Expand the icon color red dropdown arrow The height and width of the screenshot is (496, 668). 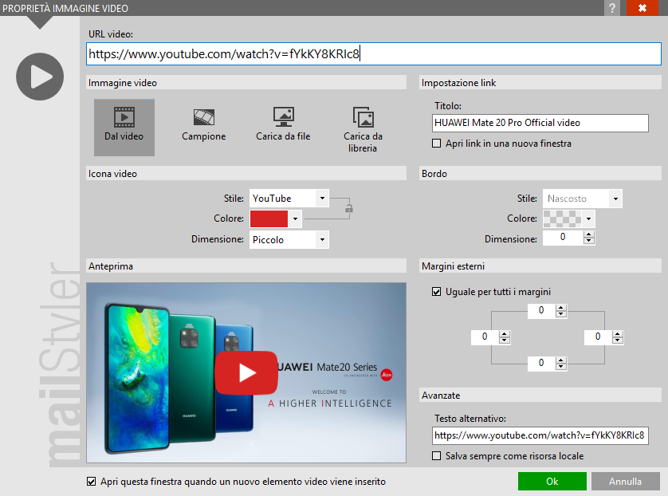tap(295, 219)
